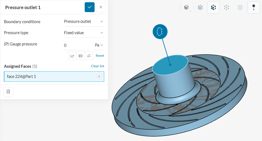This screenshot has height=141, width=262.
Task: Expand the Pressure type dropdown
Action: [x=83, y=33]
